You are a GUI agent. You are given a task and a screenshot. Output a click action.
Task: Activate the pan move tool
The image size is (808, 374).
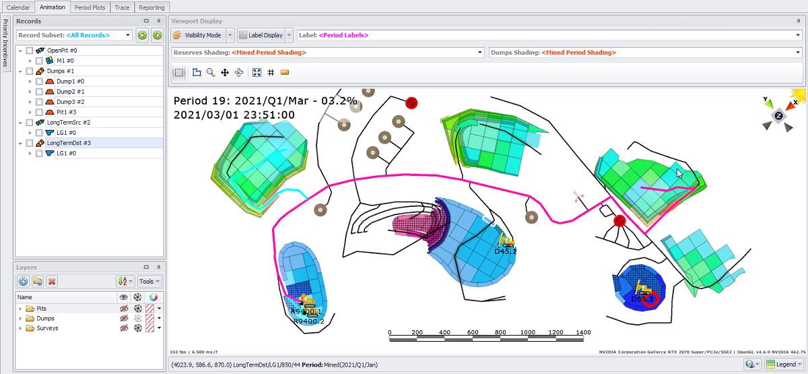[225, 73]
